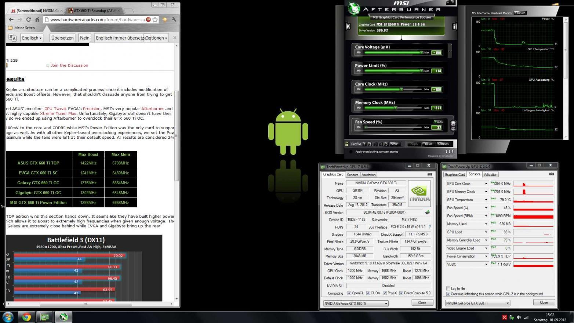The image size is (574, 323).
Task: Expand GPU Memory Clock sensor dropdown
Action: (x=486, y=192)
